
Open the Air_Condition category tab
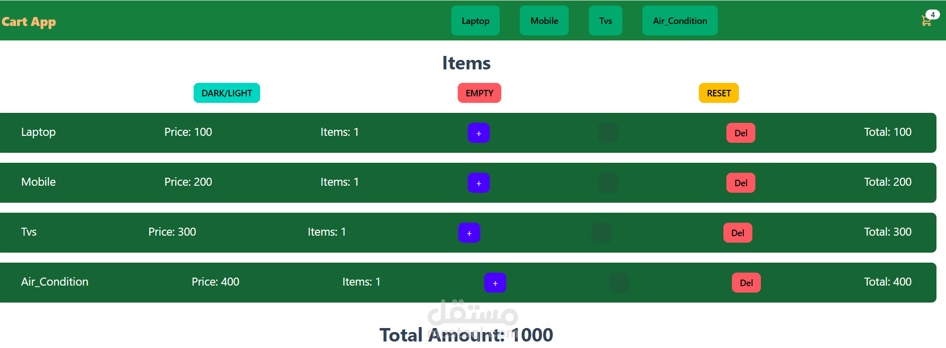[679, 20]
